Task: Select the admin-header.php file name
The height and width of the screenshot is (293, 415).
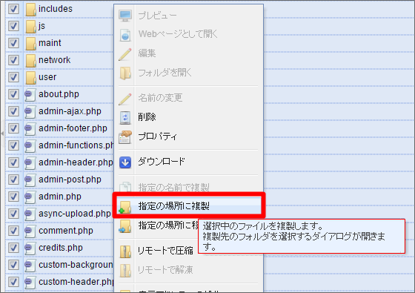Action: 76,162
